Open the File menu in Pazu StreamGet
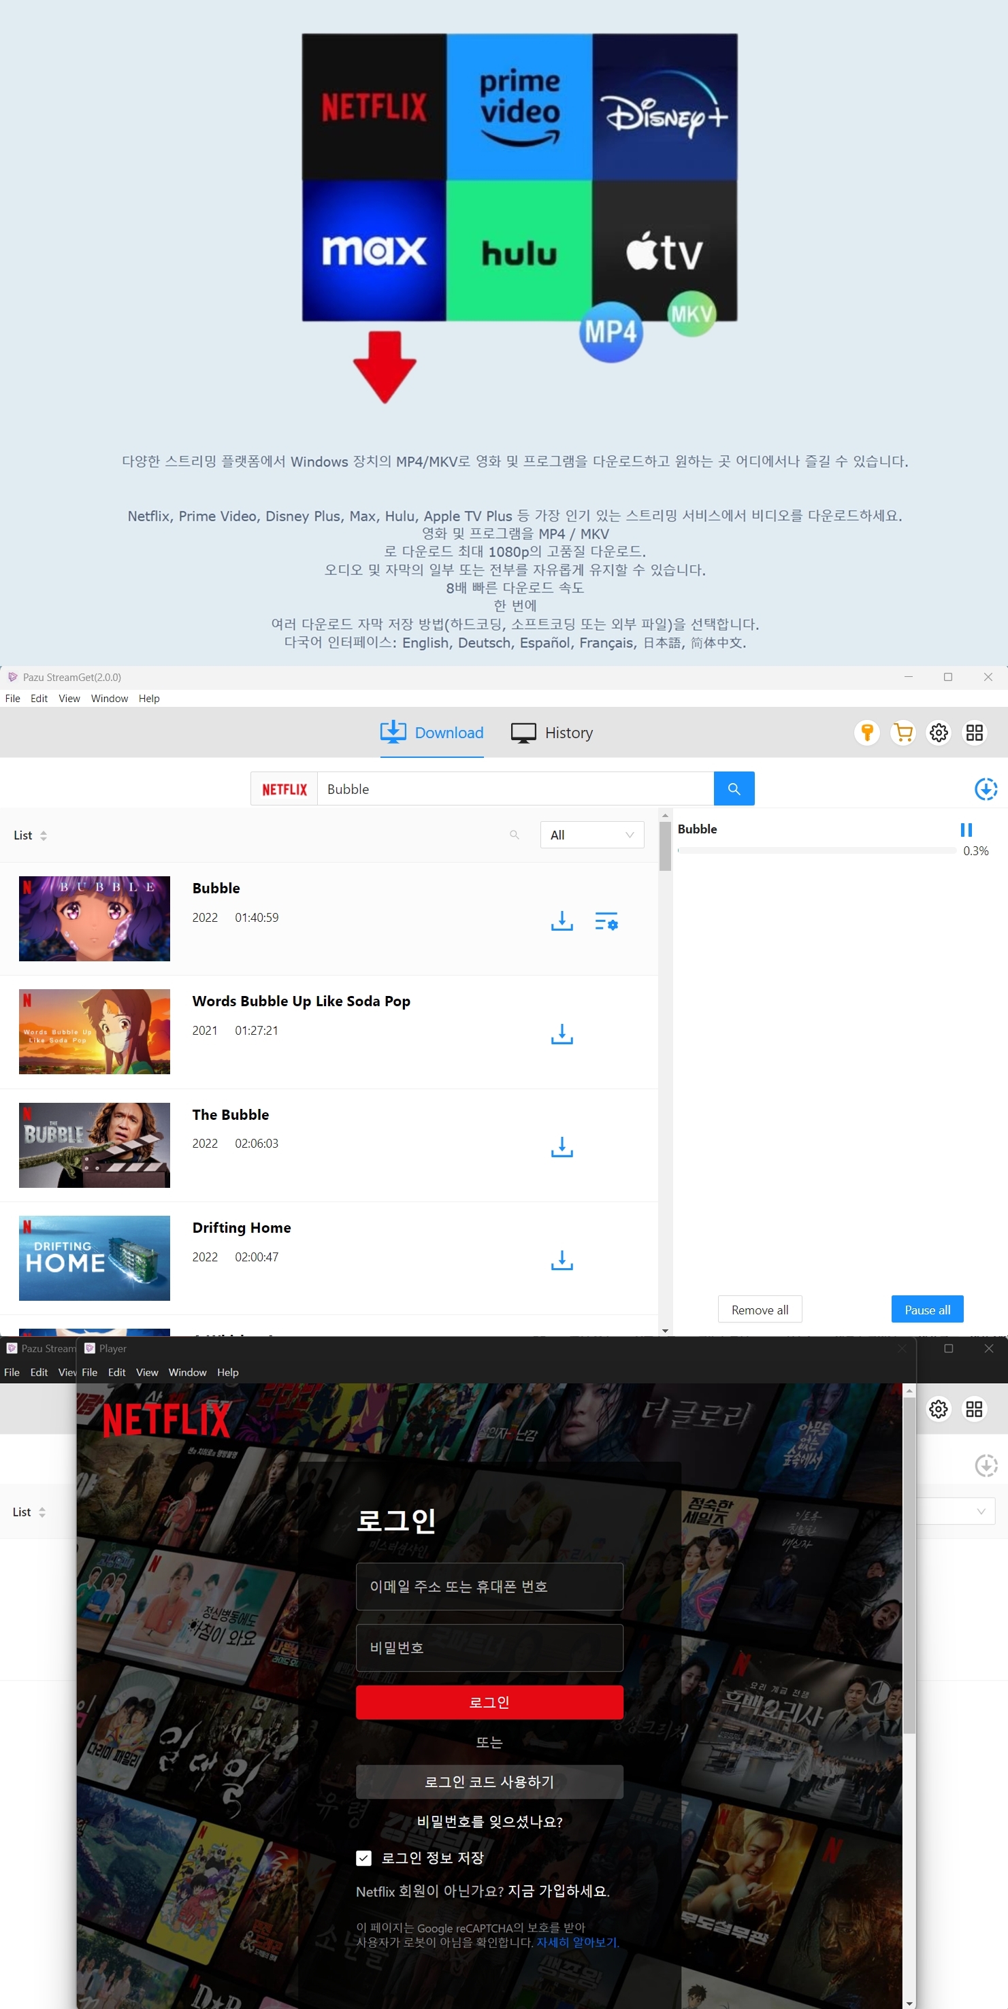The width and height of the screenshot is (1008, 2009). tap(12, 698)
